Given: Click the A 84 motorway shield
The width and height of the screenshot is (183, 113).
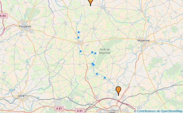Looking at the screenshot, I should 3,16.
